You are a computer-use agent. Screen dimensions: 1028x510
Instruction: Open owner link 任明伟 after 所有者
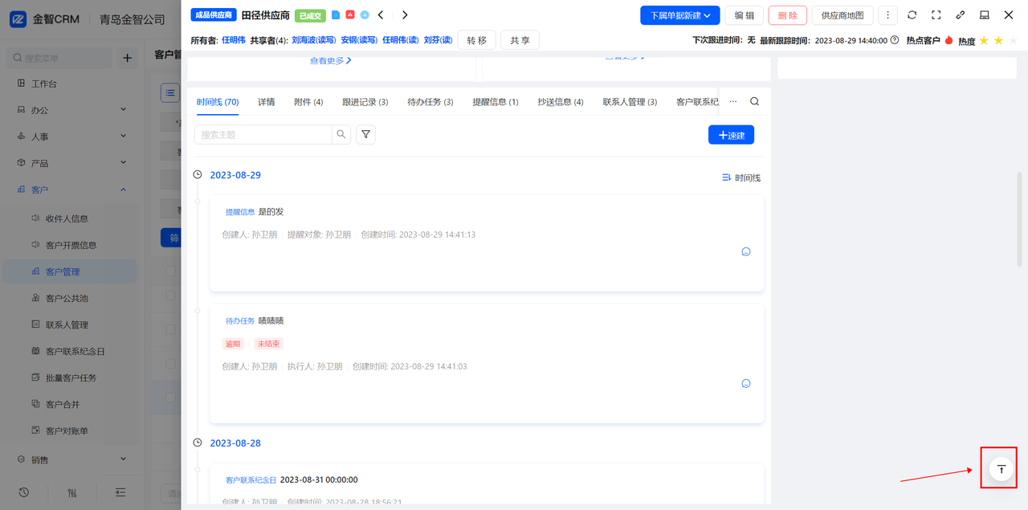tap(234, 40)
